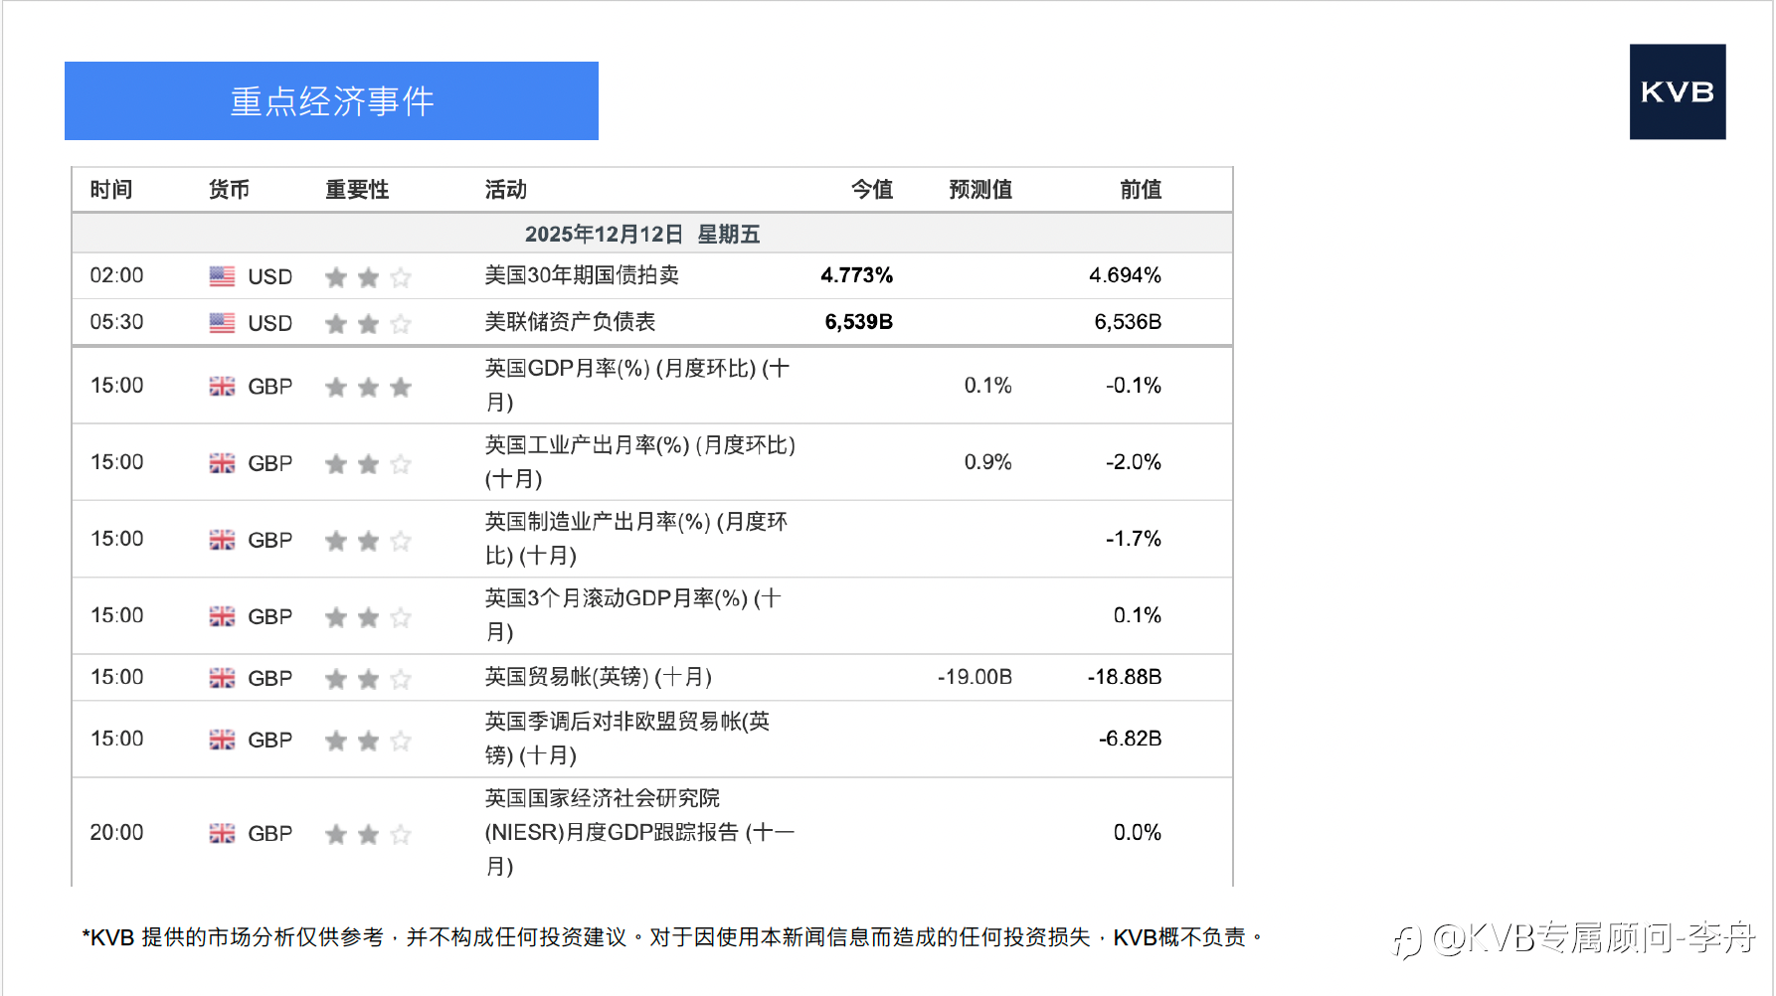Image resolution: width=1776 pixels, height=996 pixels.
Task: Click the UK flag beside the UK GDP monthly rate
Action: pyautogui.click(x=222, y=387)
